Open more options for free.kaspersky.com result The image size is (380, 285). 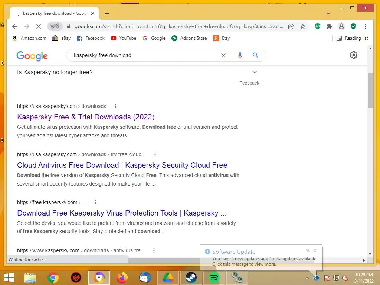[x=95, y=202]
